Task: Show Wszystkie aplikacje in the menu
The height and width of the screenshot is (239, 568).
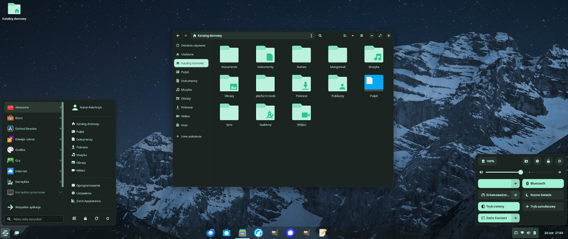Action: pyautogui.click(x=28, y=207)
